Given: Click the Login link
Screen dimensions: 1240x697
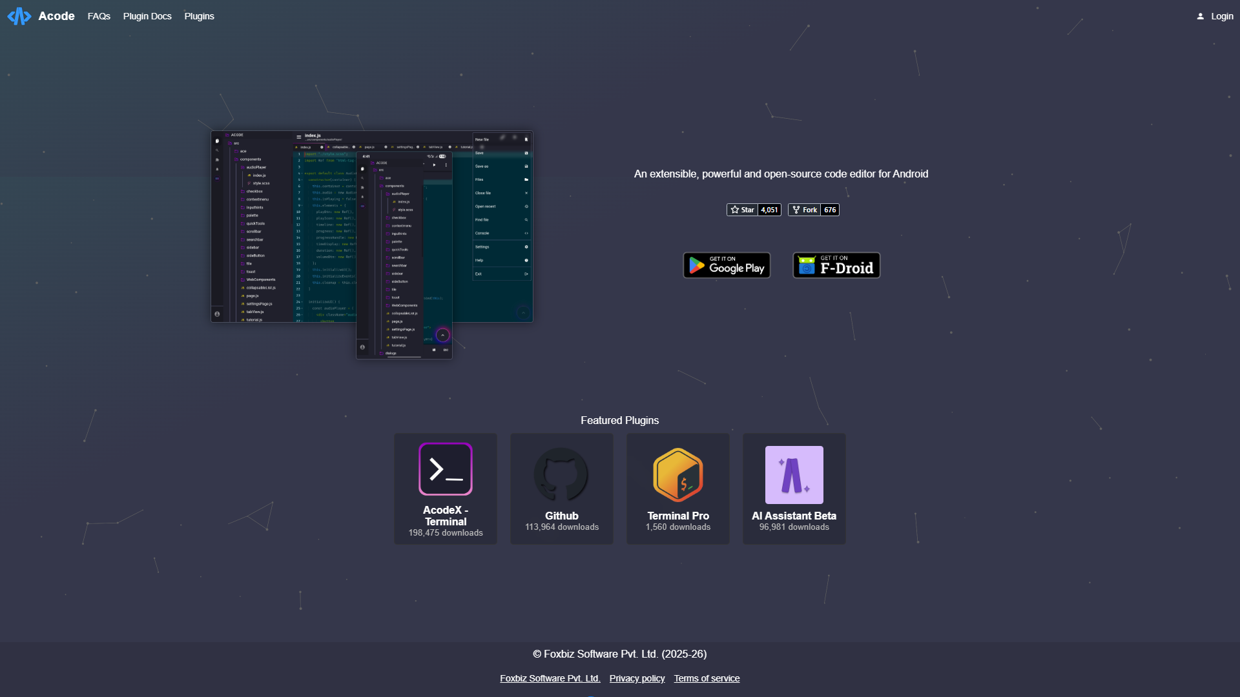Looking at the screenshot, I should click(1222, 16).
